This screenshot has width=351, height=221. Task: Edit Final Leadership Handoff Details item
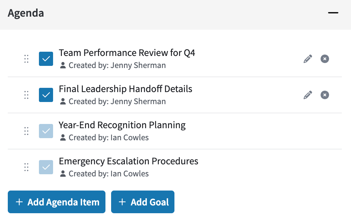pyautogui.click(x=308, y=95)
